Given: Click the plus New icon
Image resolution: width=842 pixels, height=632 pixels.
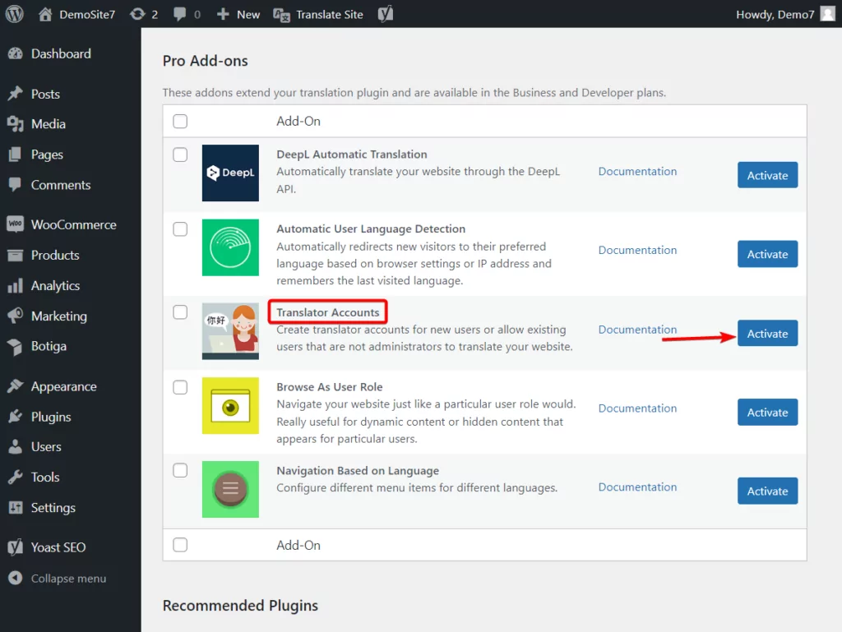Looking at the screenshot, I should point(223,14).
